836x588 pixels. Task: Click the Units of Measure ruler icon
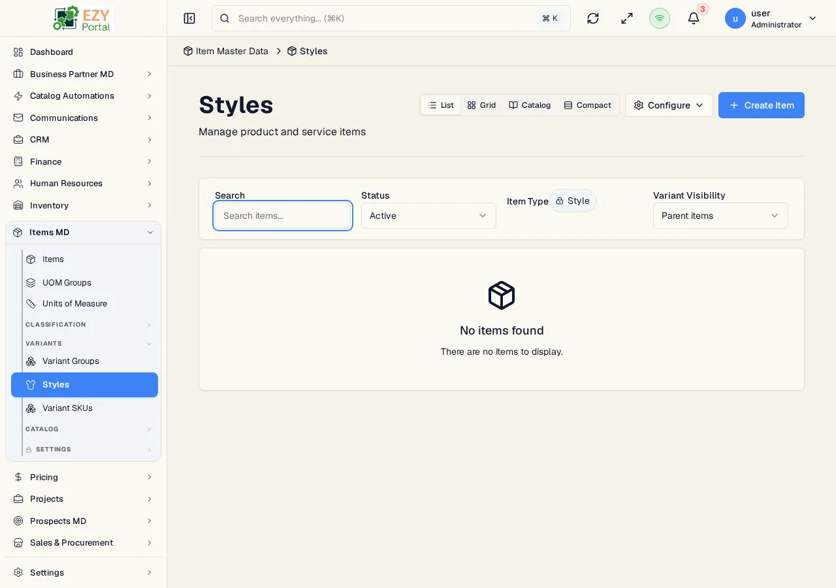pos(31,303)
